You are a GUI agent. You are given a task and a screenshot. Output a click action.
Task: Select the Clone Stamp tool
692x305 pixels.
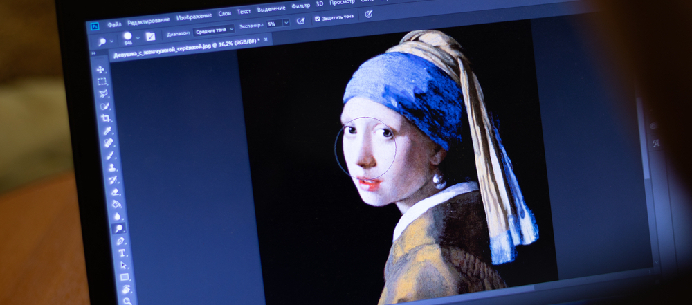[x=111, y=168]
